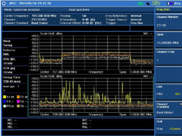Click the lower 709 MHz spectrum plot
The height and width of the screenshot is (136, 182).
tap(96, 95)
